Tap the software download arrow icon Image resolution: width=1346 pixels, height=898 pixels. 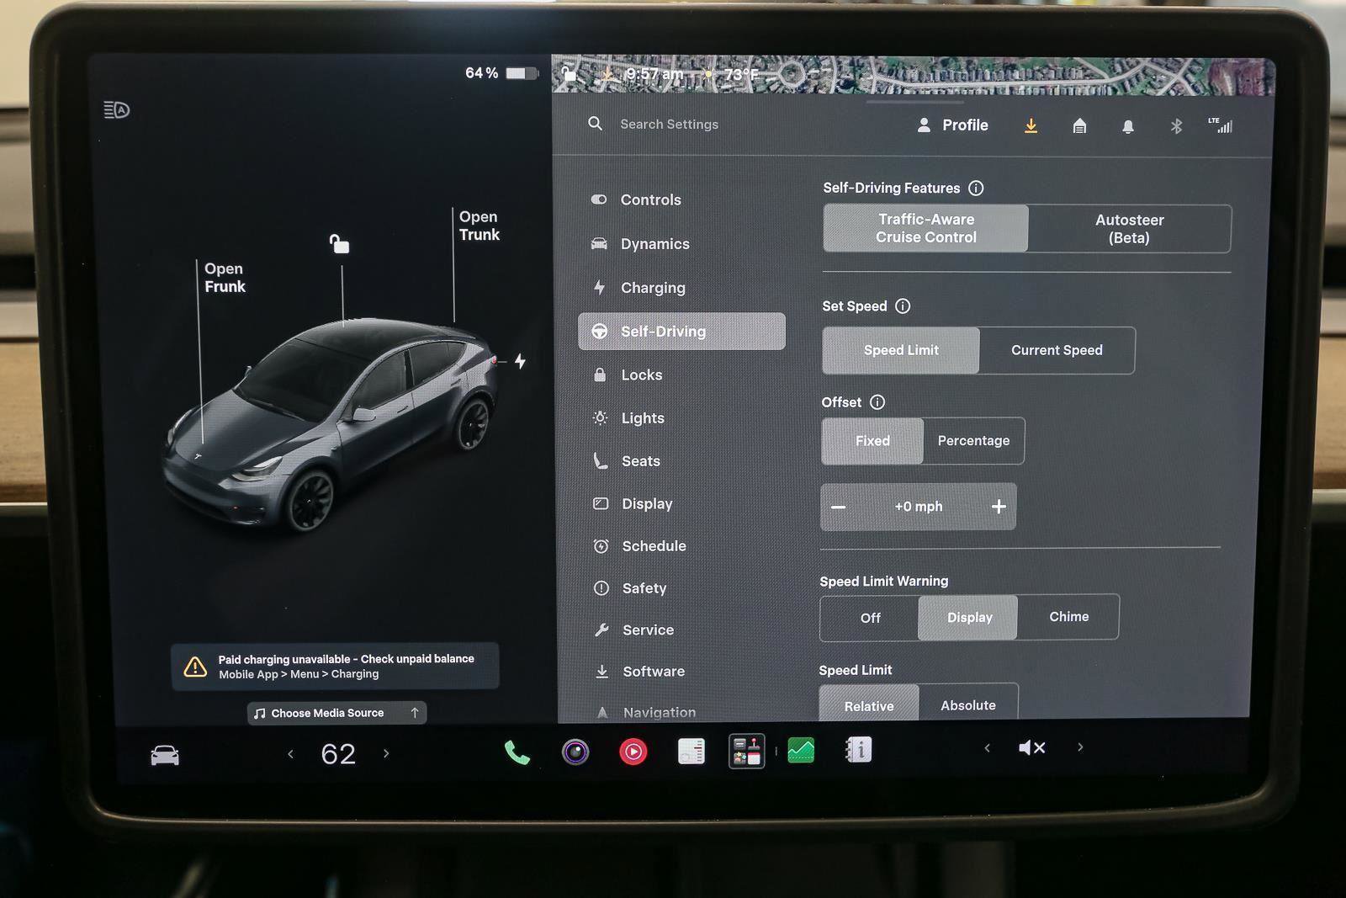tap(1031, 126)
